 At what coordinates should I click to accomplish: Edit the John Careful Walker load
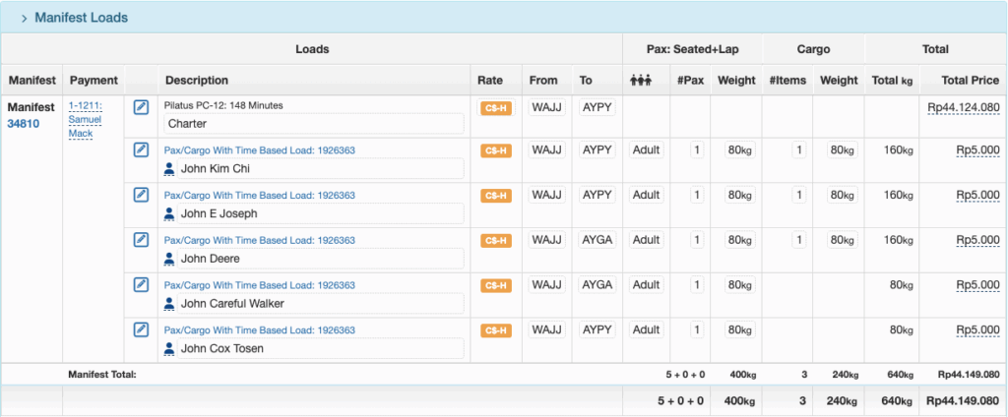[141, 284]
